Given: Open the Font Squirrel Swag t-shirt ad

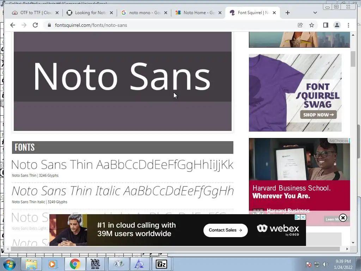Looking at the screenshot, I should pos(295,93).
